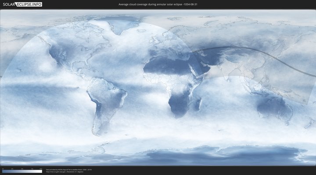The width and height of the screenshot is (316, 175).
Task: Click the dark annular eclipse path line
Action: pyautogui.click(x=246, y=52)
